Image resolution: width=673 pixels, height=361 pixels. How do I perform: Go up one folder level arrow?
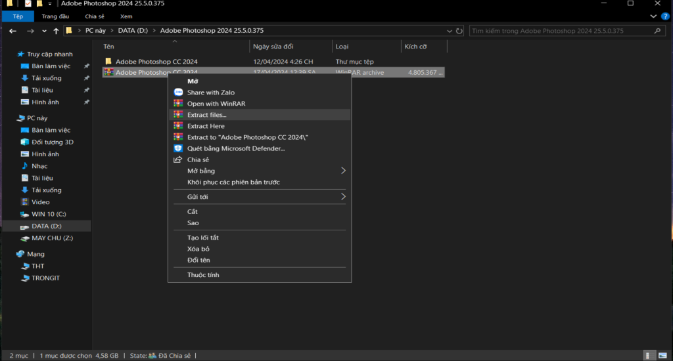click(56, 31)
